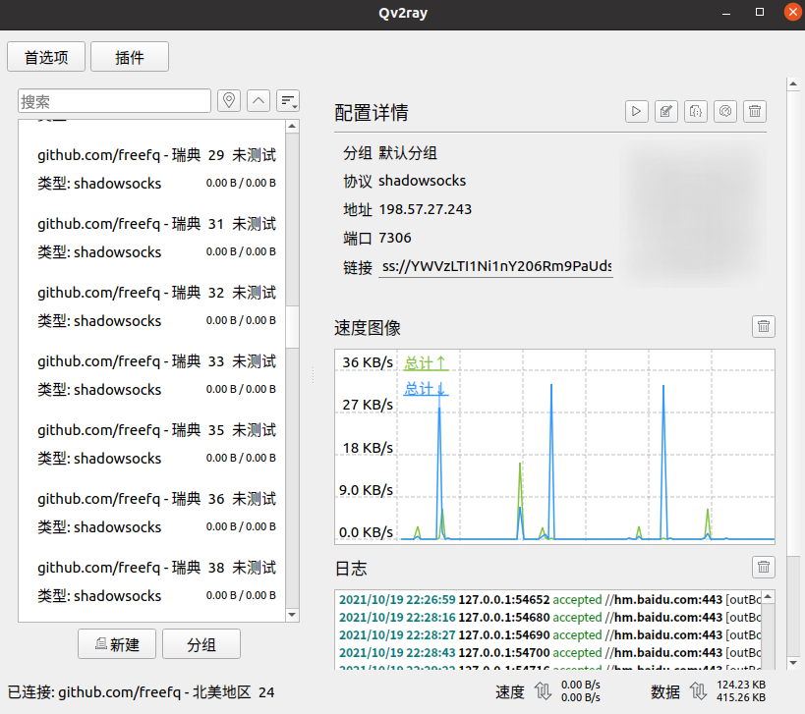The width and height of the screenshot is (805, 714).
Task: Click inside the 搜索 search field
Action: point(113,100)
